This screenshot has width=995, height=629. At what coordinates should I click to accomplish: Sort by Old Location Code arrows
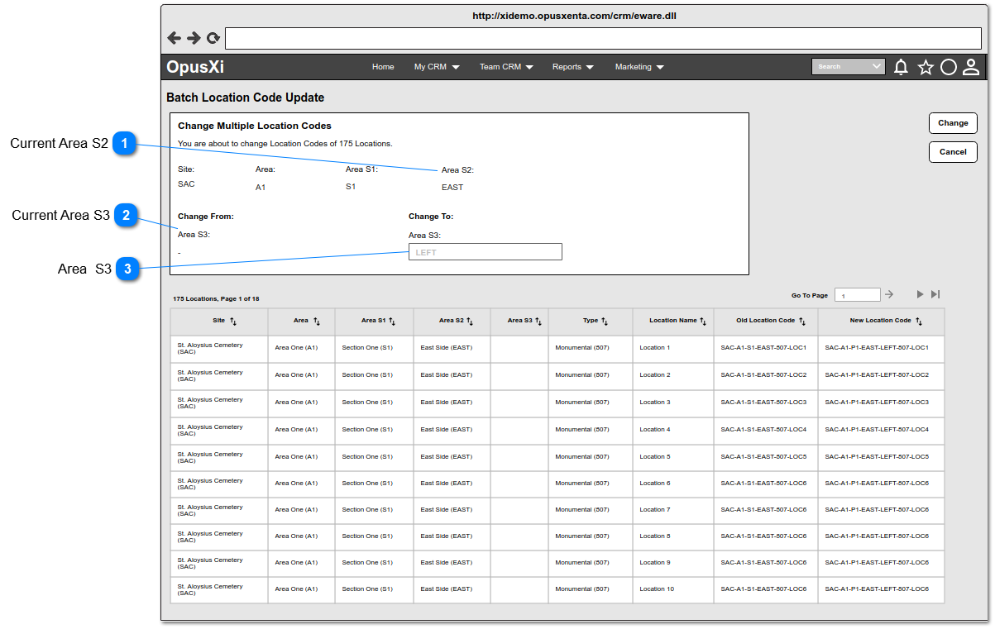coord(802,321)
